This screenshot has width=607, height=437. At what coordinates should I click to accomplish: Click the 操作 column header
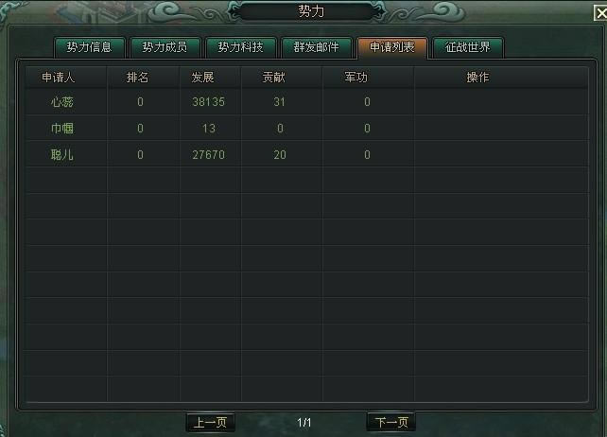tap(478, 78)
